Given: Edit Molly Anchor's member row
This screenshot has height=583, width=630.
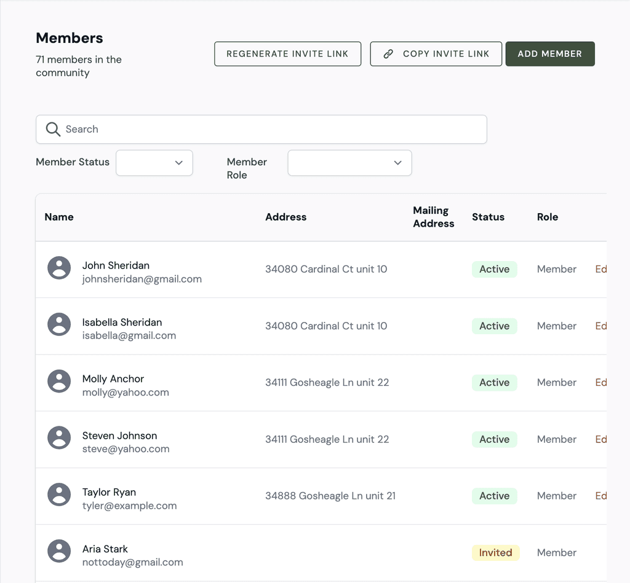Looking at the screenshot, I should [601, 382].
